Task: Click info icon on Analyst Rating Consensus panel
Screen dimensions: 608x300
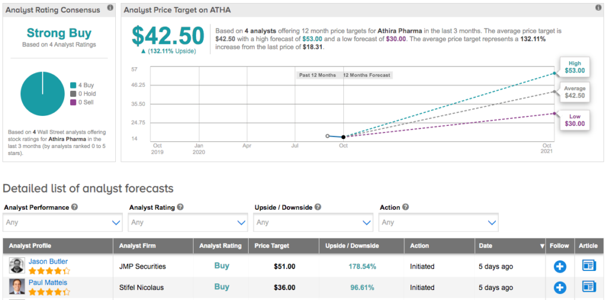Action: 110,8
